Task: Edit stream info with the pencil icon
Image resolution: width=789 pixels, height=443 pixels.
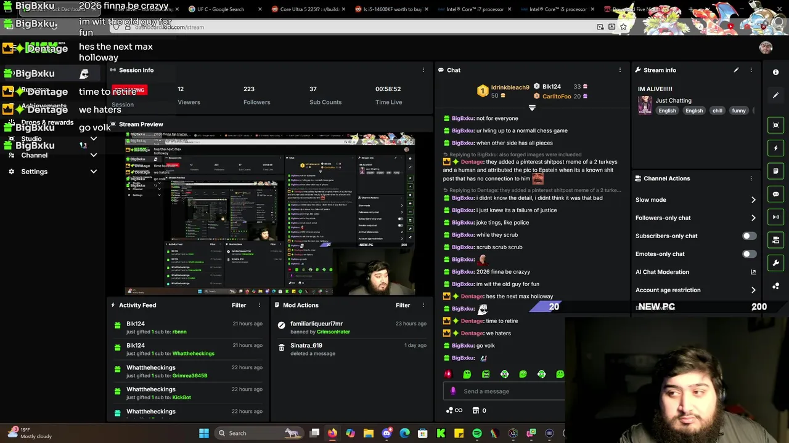Action: click(x=736, y=70)
